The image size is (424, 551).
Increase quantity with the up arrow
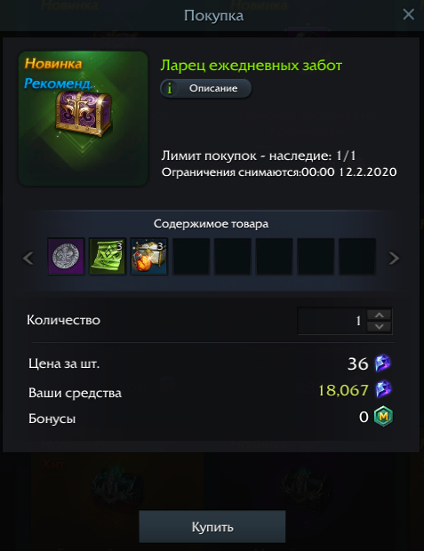pyautogui.click(x=379, y=315)
